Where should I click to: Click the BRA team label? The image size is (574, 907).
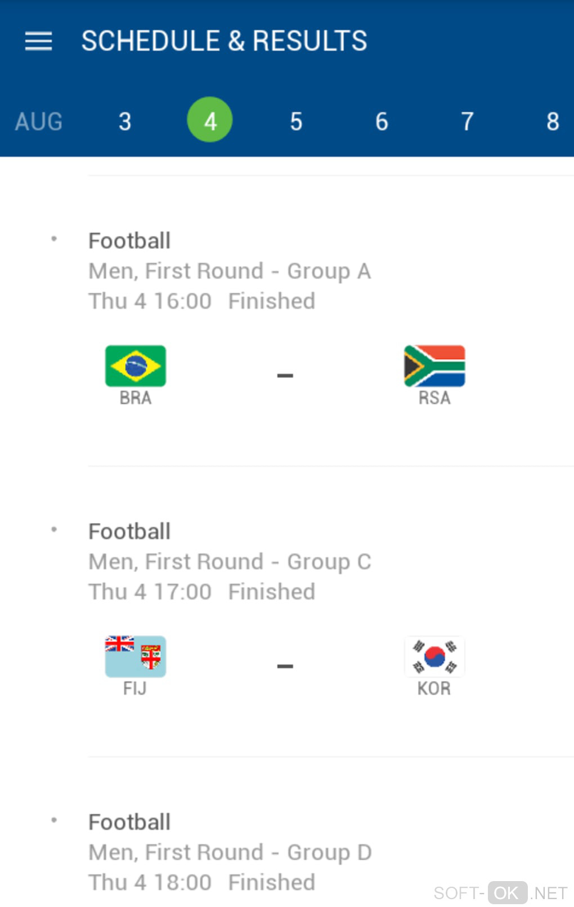tap(136, 398)
